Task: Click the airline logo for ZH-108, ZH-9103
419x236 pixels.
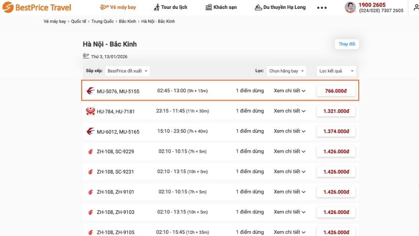Action: 91,212
